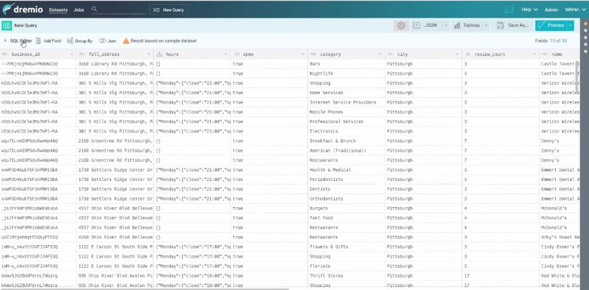Click the sample dataset warning icon
The width and height of the screenshot is (589, 290).
pyautogui.click(x=125, y=41)
